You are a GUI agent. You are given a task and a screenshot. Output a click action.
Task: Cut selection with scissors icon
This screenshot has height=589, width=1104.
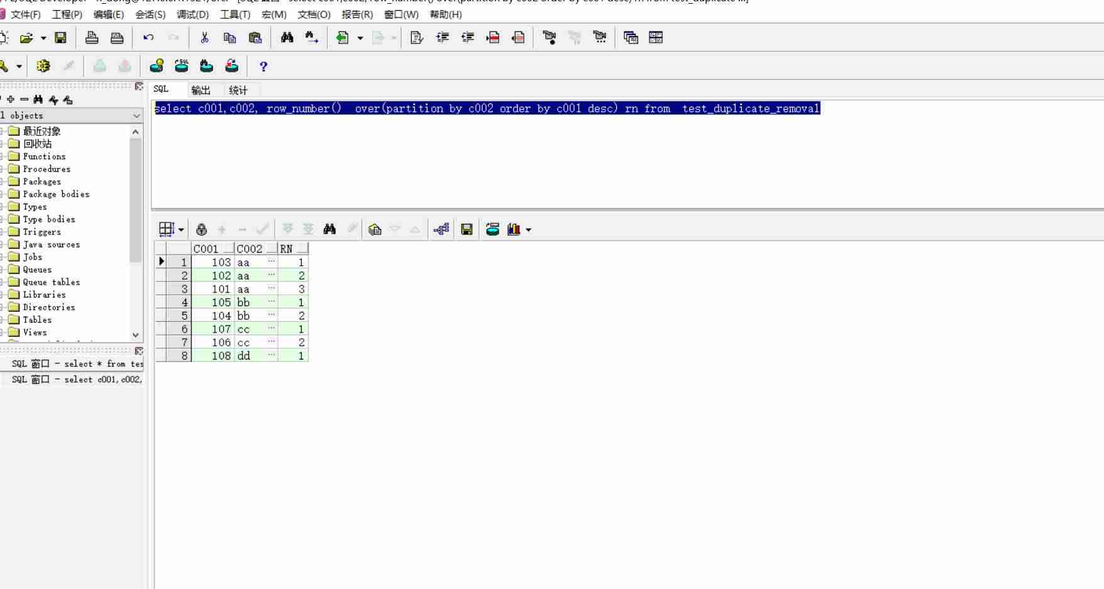point(204,38)
